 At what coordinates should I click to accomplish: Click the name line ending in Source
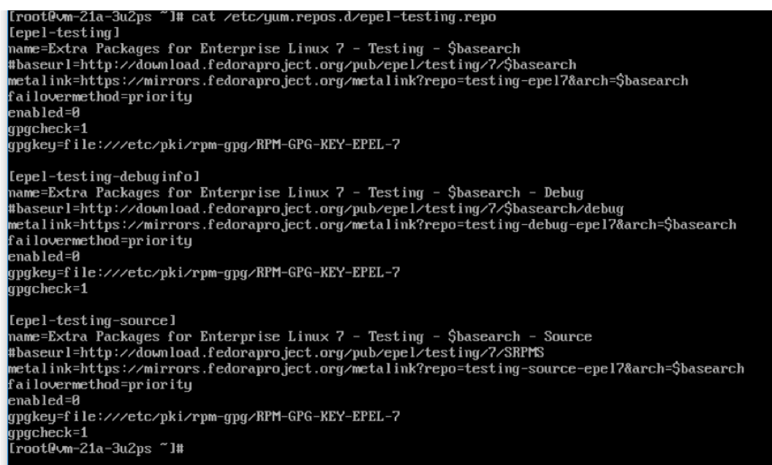[300, 337]
